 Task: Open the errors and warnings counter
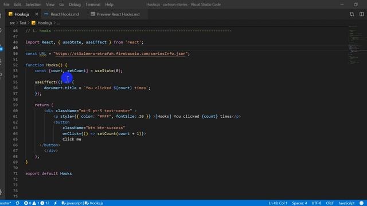point(37,203)
